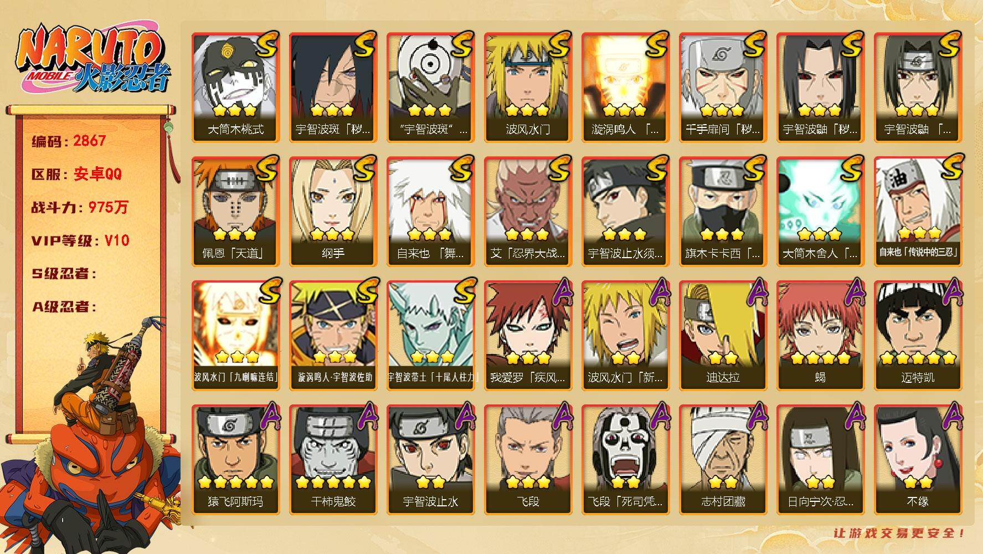Pick the 蝎 ninja portrait
Screen dimensions: 983x554
click(x=820, y=336)
